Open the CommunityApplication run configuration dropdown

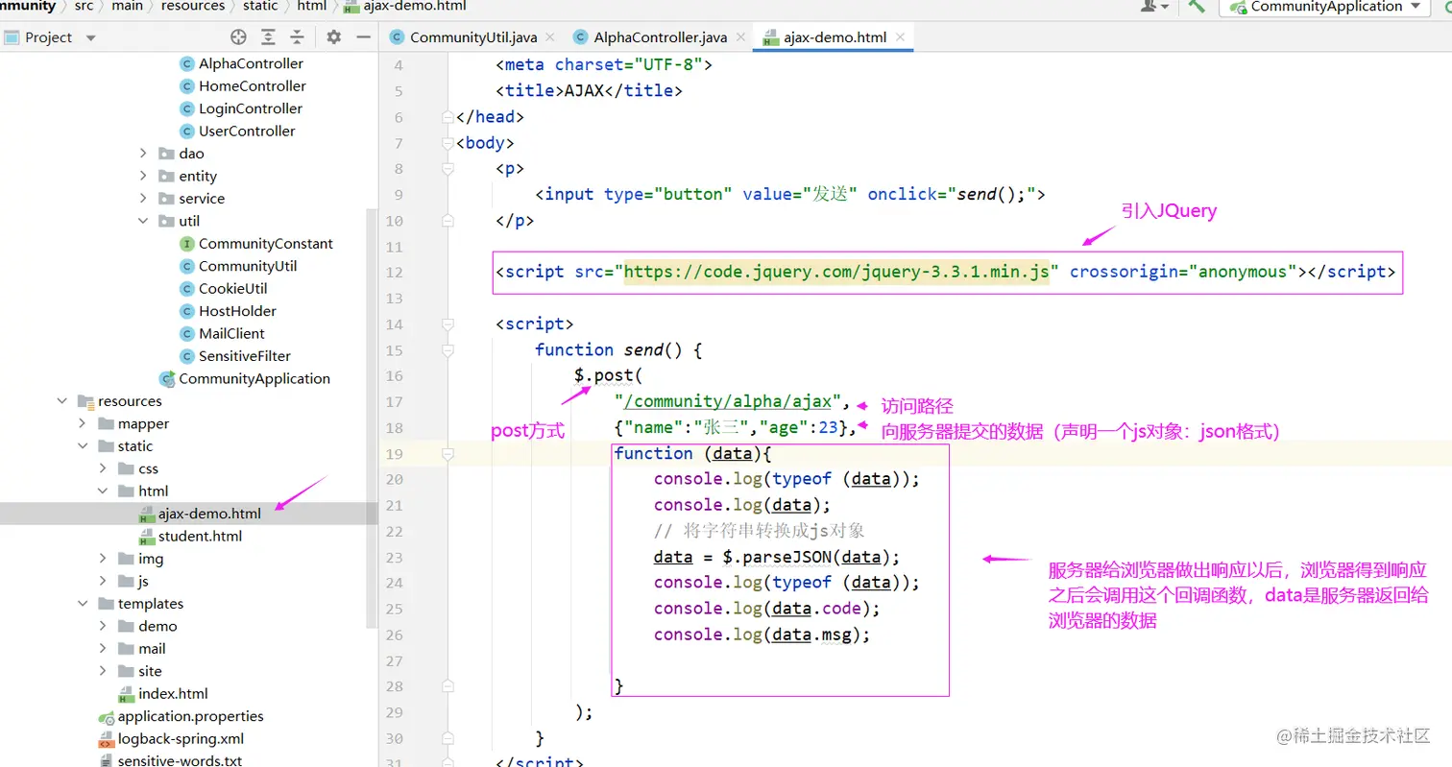coord(1324,7)
